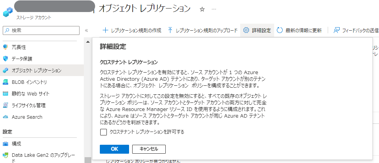379x163 pixels.
Task: Click the Azure Search cloud icon
Action: (5, 117)
